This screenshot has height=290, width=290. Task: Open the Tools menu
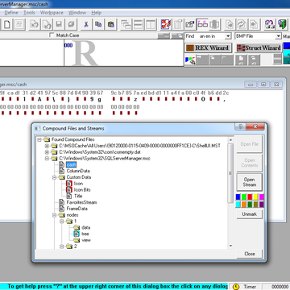point(29,13)
